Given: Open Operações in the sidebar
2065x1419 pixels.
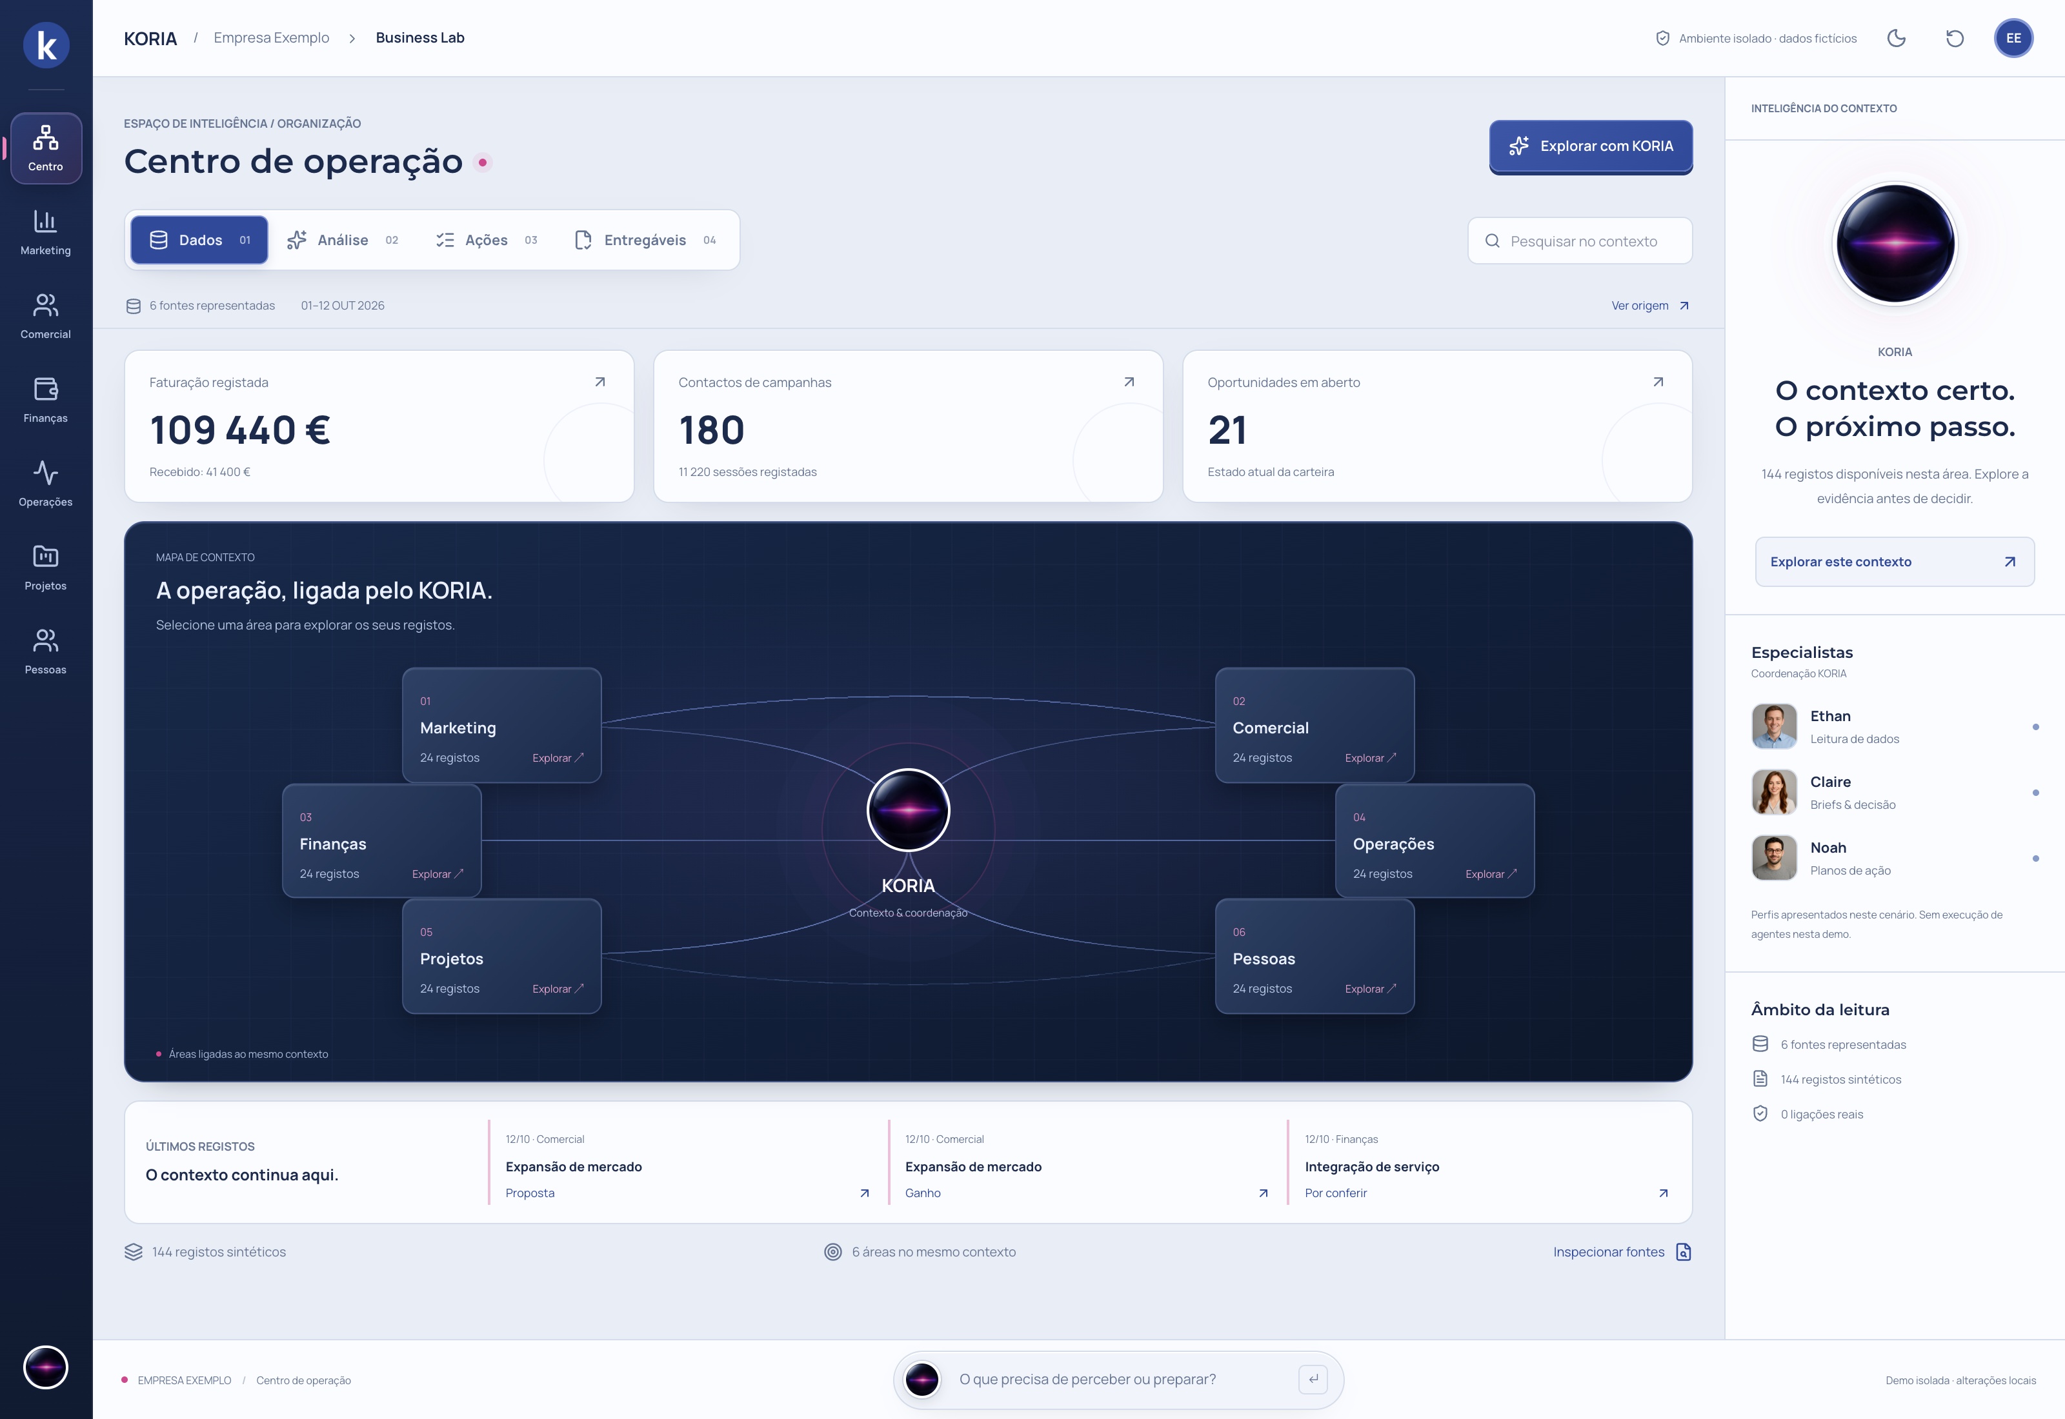Looking at the screenshot, I should click(45, 484).
